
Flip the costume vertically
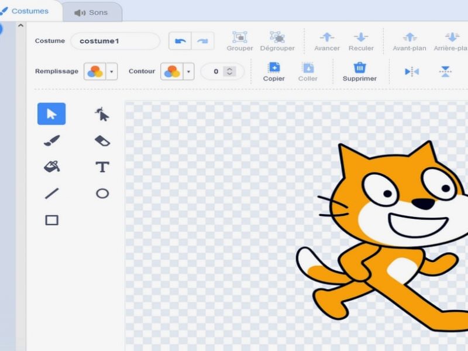[x=445, y=71]
